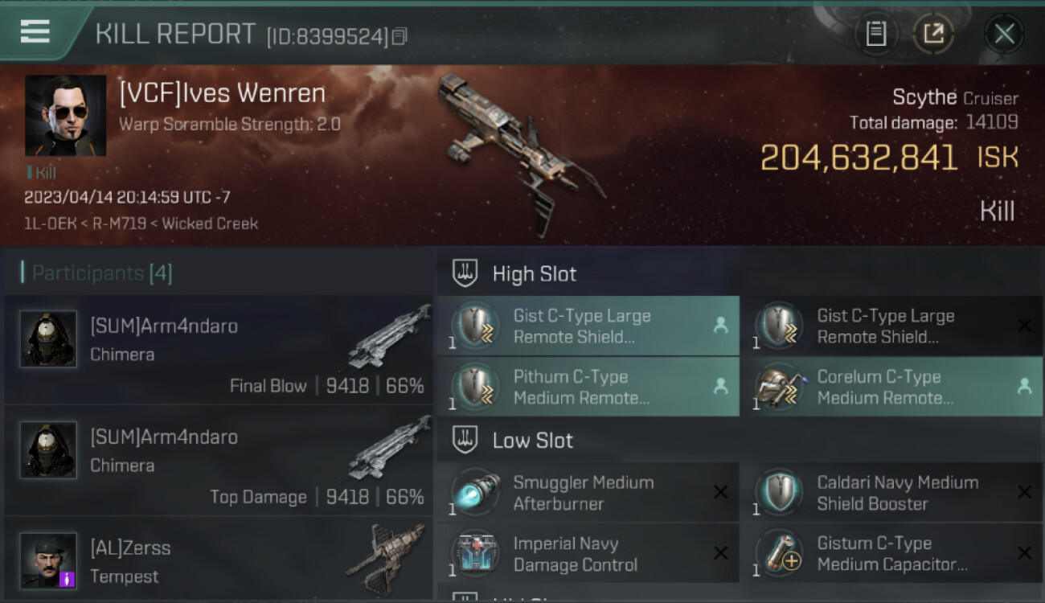The height and width of the screenshot is (603, 1045).
Task: Close the kill report window
Action: pyautogui.click(x=1004, y=34)
